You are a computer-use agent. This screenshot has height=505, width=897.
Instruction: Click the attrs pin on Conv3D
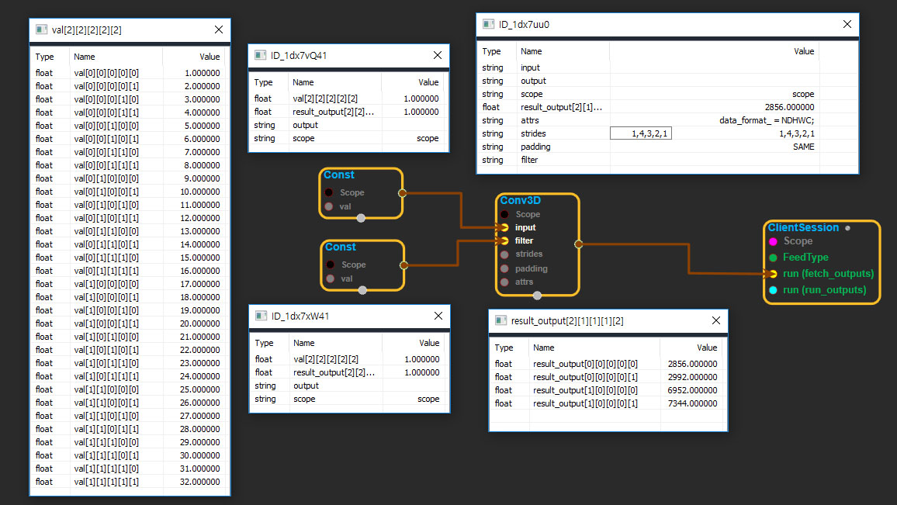(505, 282)
